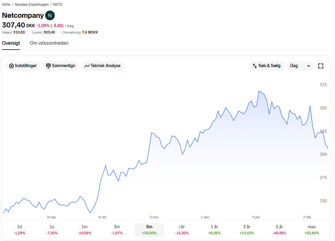Screen dimensions: 335x241
Task: Click the 250 y-axis label
Action: (x=323, y=201)
